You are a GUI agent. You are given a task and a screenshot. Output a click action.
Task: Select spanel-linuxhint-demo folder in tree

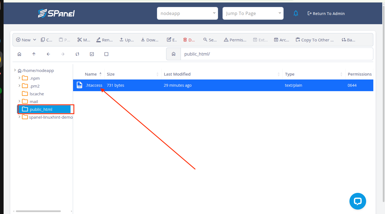[47, 117]
